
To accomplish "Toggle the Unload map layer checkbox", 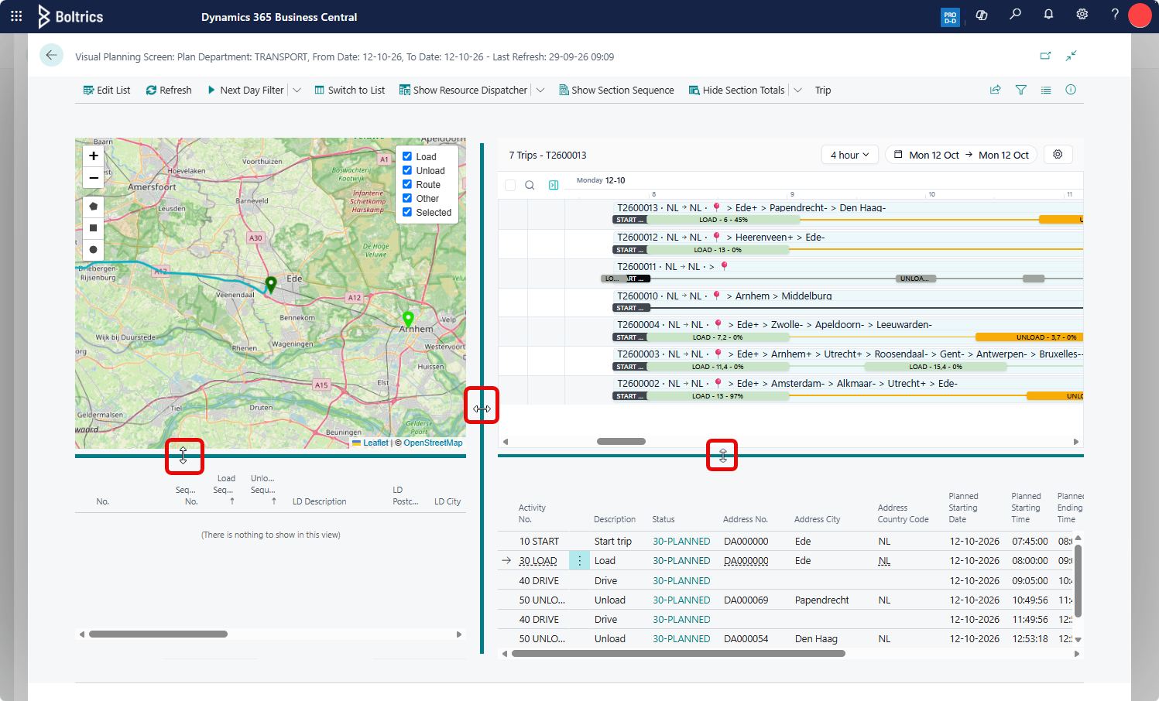I will (x=407, y=170).
